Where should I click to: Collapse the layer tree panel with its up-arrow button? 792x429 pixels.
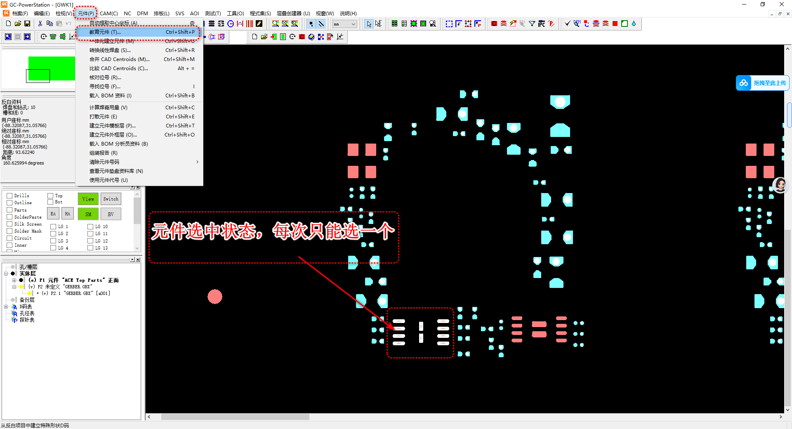132,259
